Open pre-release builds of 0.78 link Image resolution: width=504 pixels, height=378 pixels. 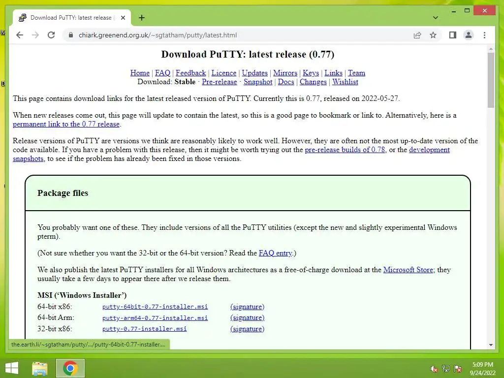point(345,150)
